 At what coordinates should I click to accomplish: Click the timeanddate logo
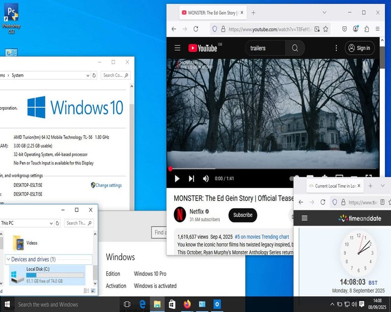pyautogui.click(x=359, y=218)
